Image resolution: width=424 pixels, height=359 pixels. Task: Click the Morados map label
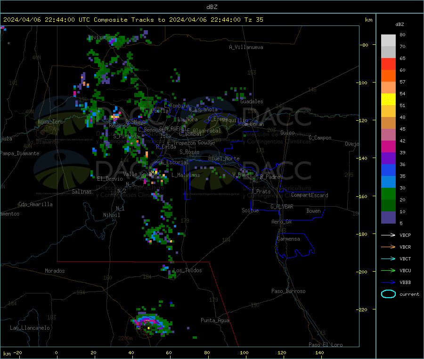click(55, 271)
